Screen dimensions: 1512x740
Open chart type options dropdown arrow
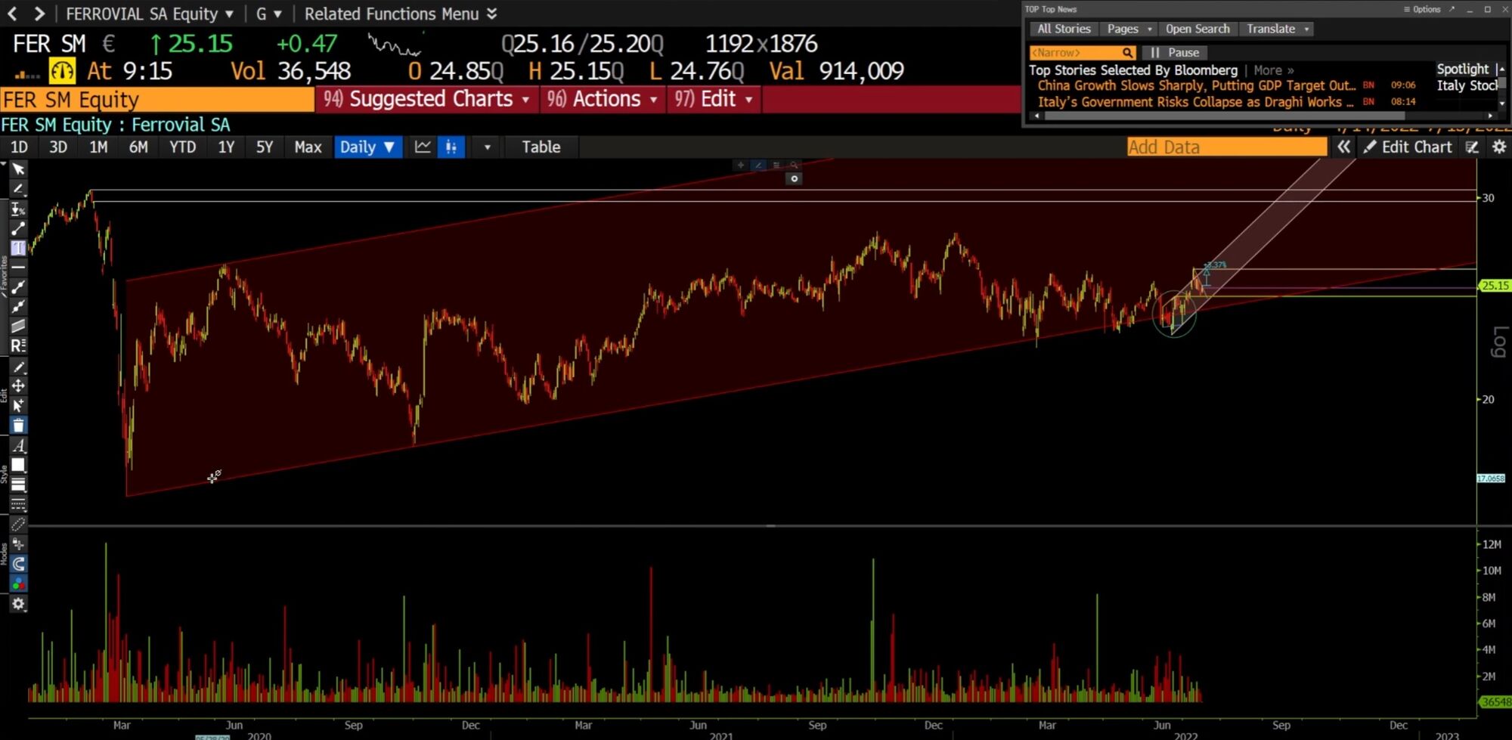point(487,147)
